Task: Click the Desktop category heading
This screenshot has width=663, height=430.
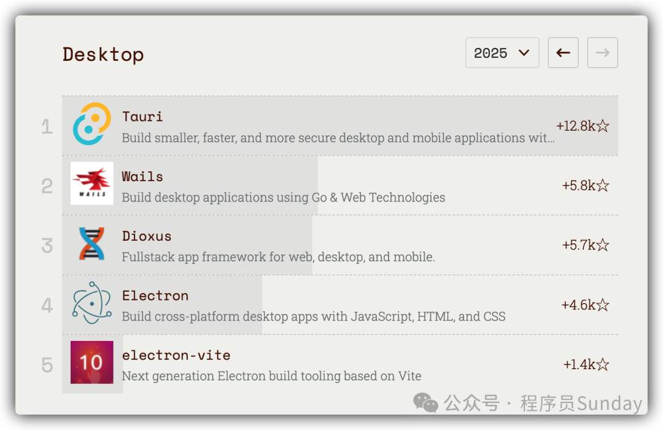Action: pyautogui.click(x=103, y=54)
